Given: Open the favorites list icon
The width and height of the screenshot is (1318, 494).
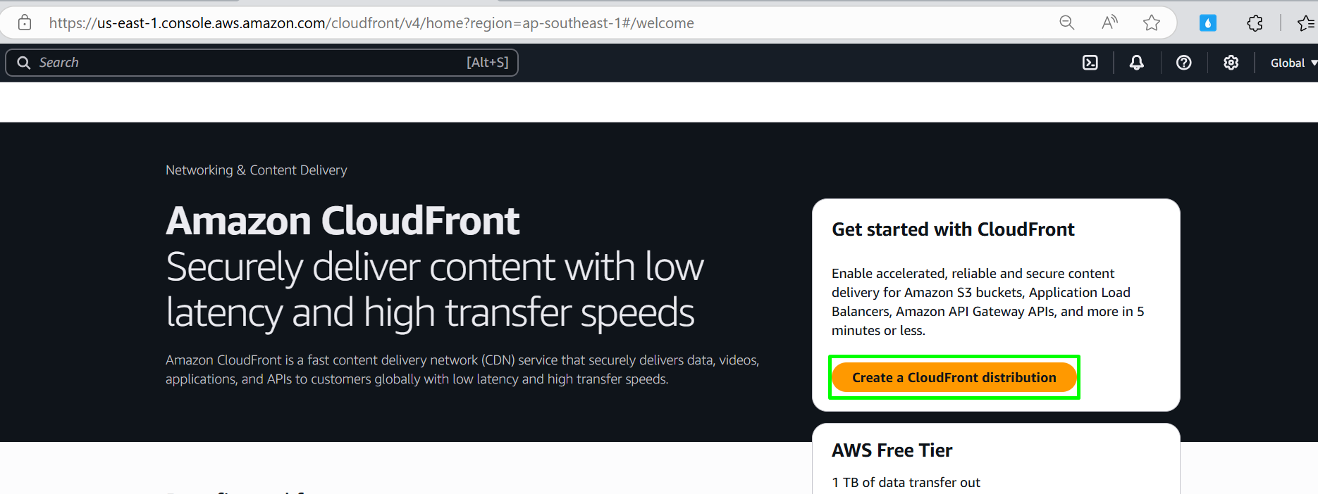Looking at the screenshot, I should [x=1305, y=23].
